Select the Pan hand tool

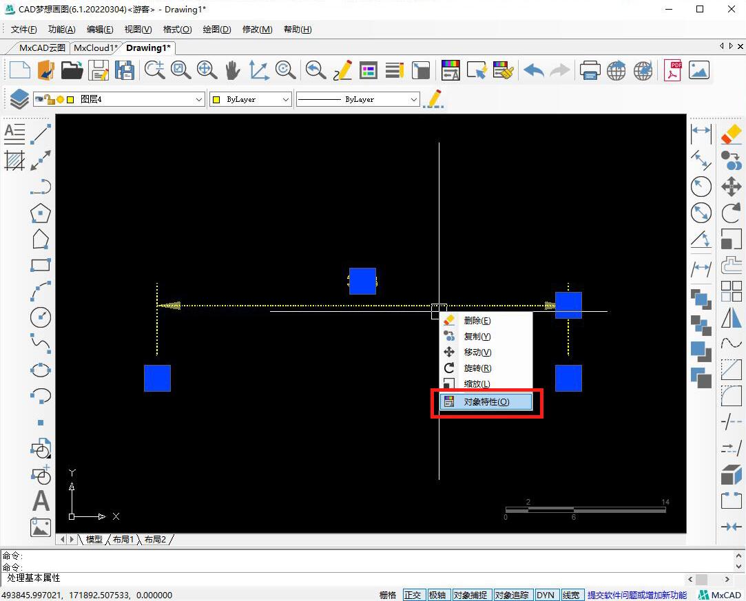click(233, 70)
